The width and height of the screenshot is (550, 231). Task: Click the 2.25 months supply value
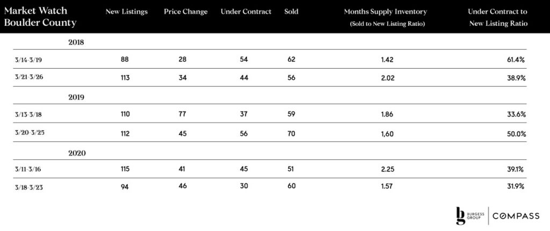click(x=388, y=169)
